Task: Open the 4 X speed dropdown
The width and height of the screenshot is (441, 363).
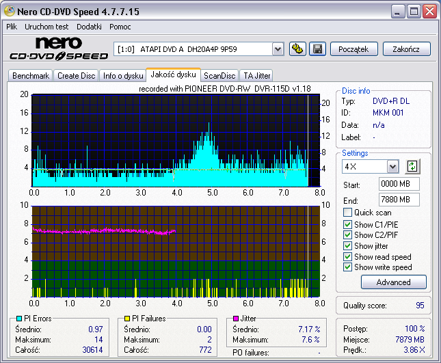Action: tap(392, 167)
